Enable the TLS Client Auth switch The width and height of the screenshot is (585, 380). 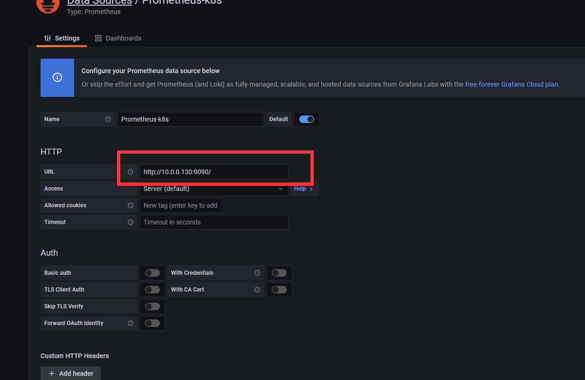pos(152,290)
